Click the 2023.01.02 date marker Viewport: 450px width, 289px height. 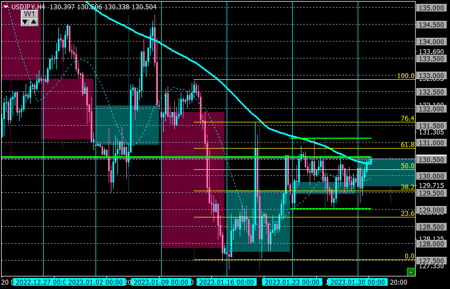pyautogui.click(x=97, y=282)
